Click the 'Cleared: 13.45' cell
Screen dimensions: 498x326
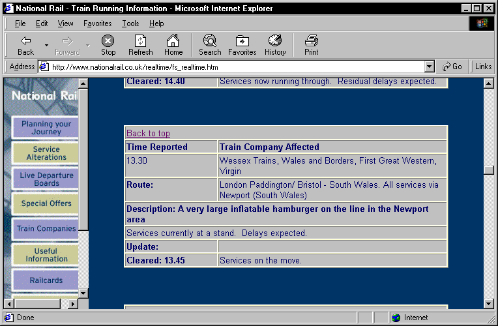171,260
